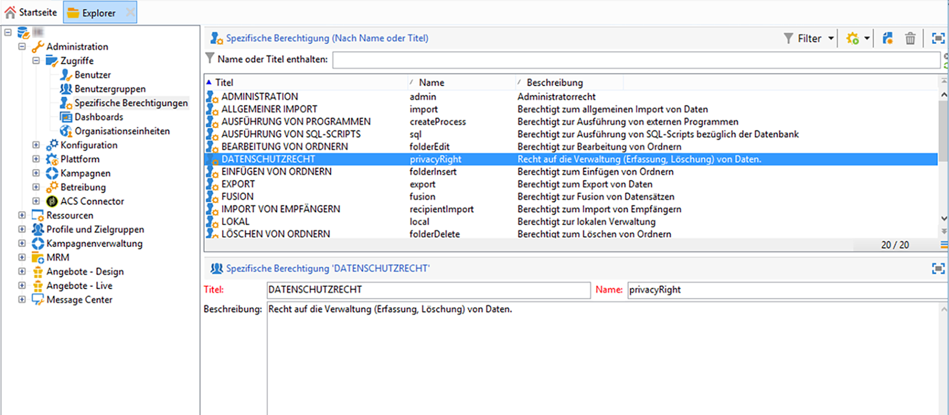Maximize the list panel with the fullscreen icon

click(938, 39)
